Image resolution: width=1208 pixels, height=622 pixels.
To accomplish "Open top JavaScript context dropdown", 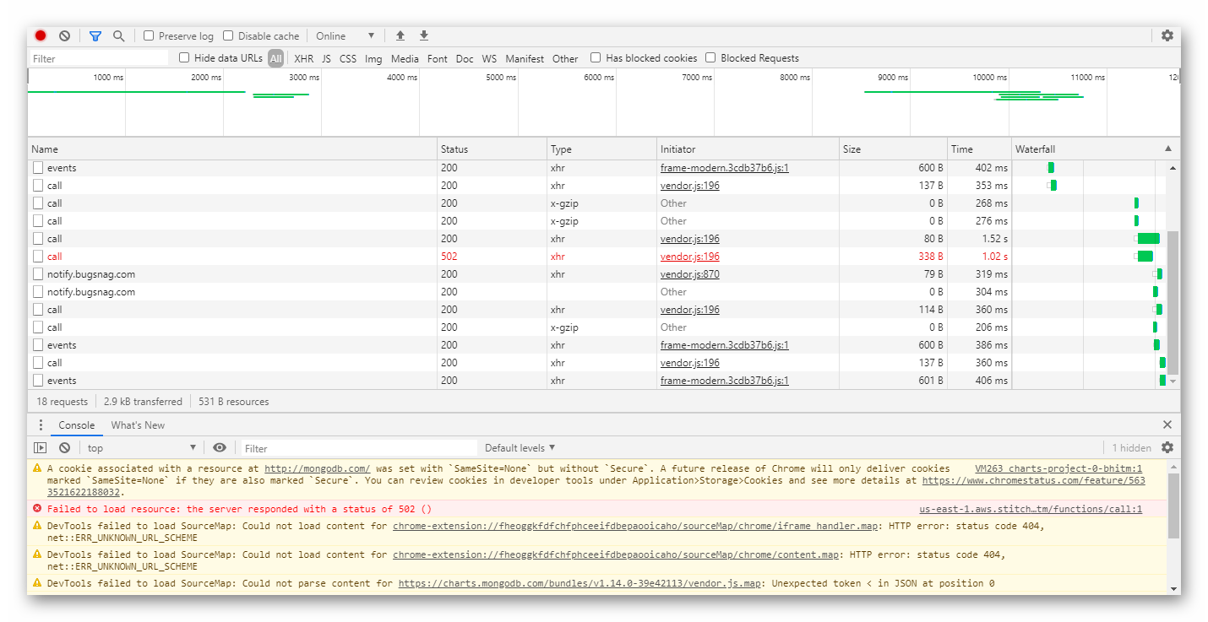I will coord(140,448).
